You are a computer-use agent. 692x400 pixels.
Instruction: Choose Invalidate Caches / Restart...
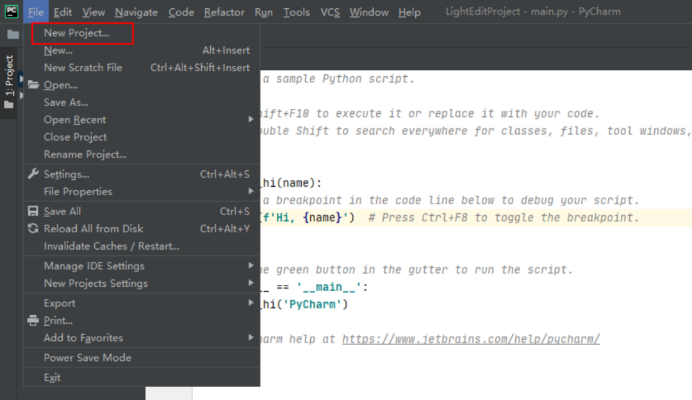[142, 246]
